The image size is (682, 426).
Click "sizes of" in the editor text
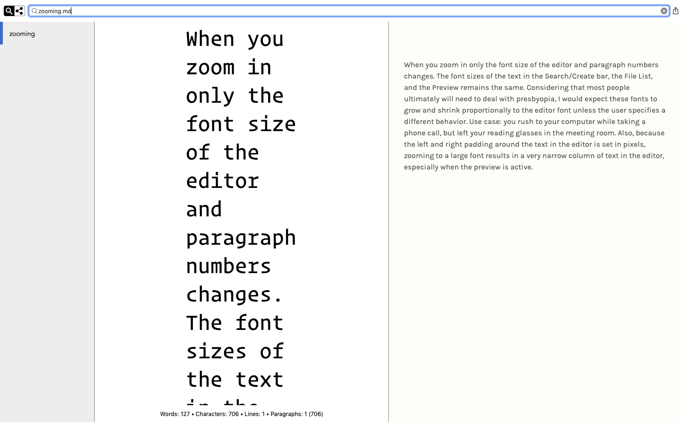[x=234, y=352]
